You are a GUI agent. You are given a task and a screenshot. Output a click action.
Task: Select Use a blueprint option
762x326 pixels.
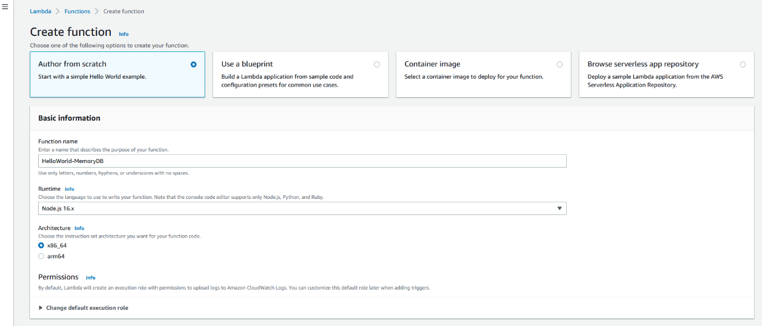coord(377,65)
